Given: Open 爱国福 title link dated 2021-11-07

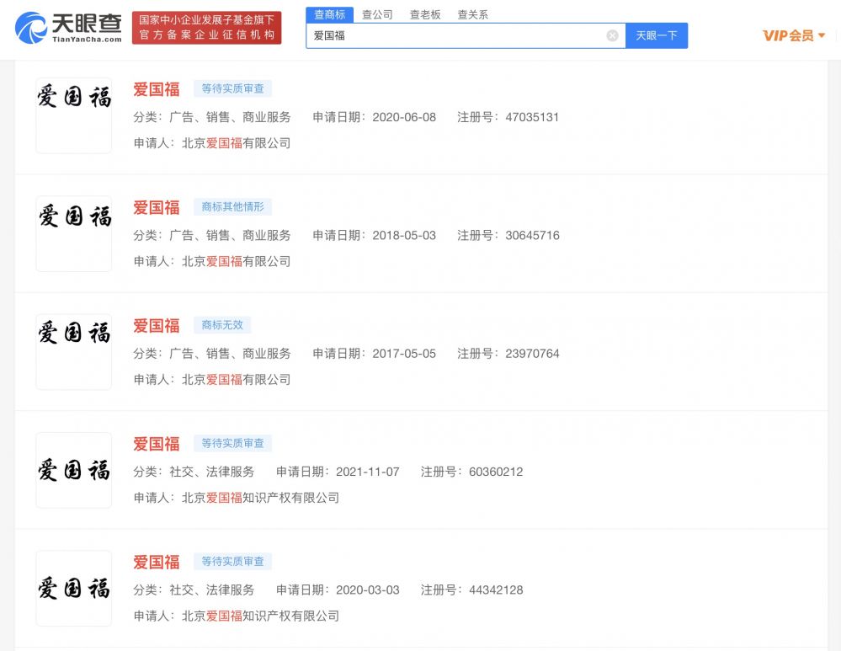Looking at the screenshot, I should click(x=156, y=443).
